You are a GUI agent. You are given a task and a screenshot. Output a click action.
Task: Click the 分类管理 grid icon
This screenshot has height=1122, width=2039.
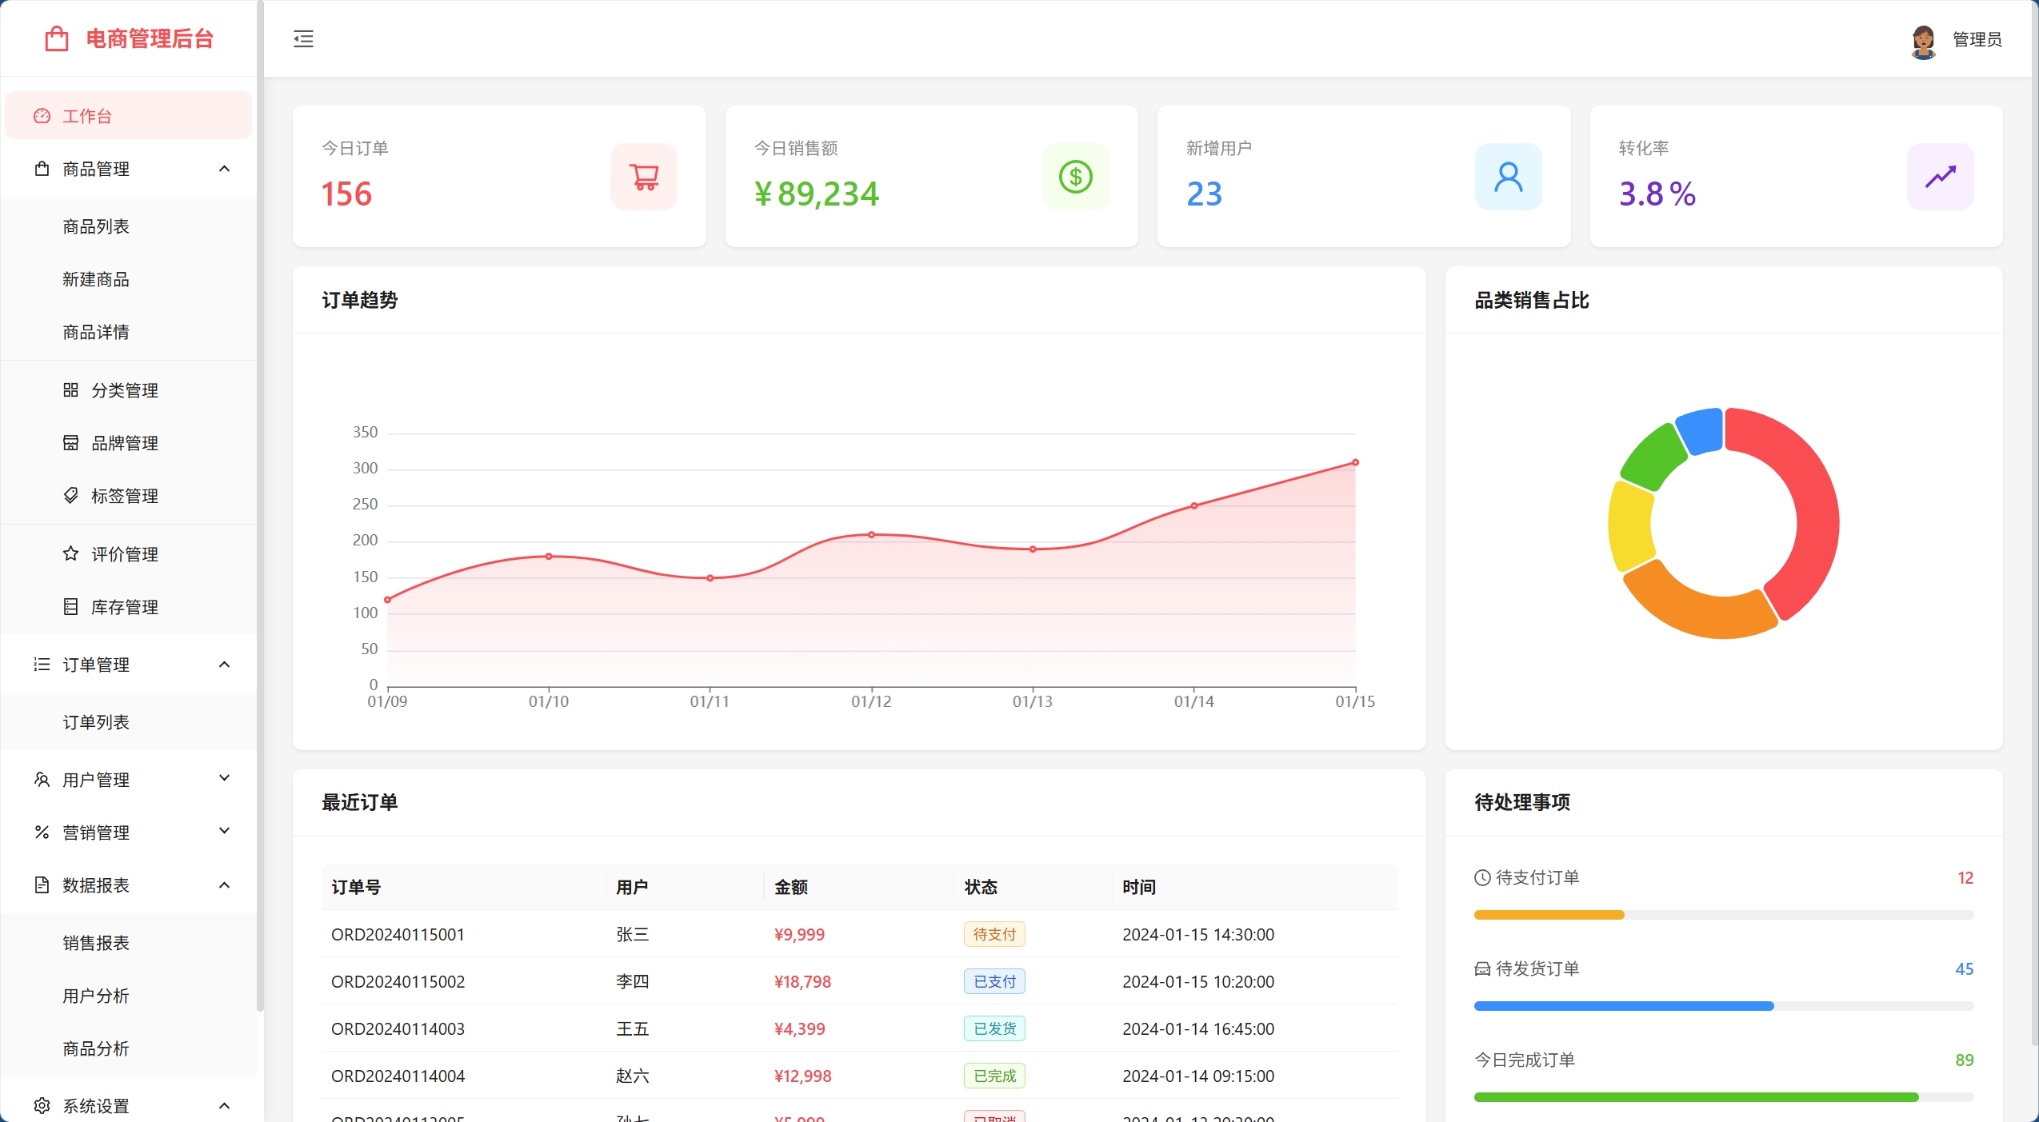[x=70, y=390]
